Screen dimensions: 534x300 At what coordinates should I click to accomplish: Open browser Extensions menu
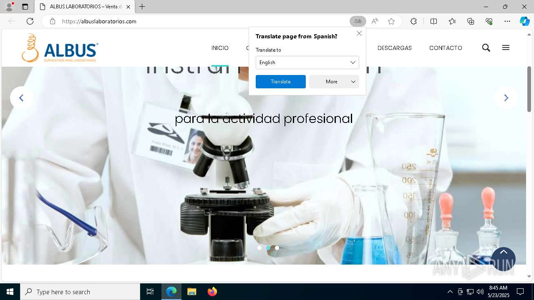[413, 21]
